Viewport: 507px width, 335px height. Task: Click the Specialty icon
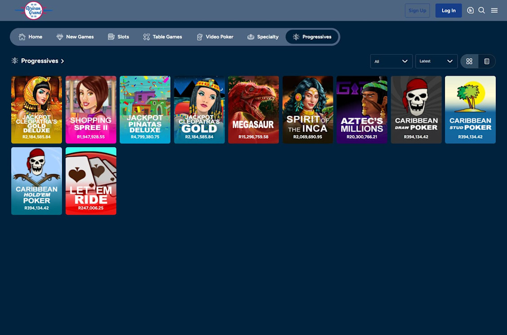[251, 37]
